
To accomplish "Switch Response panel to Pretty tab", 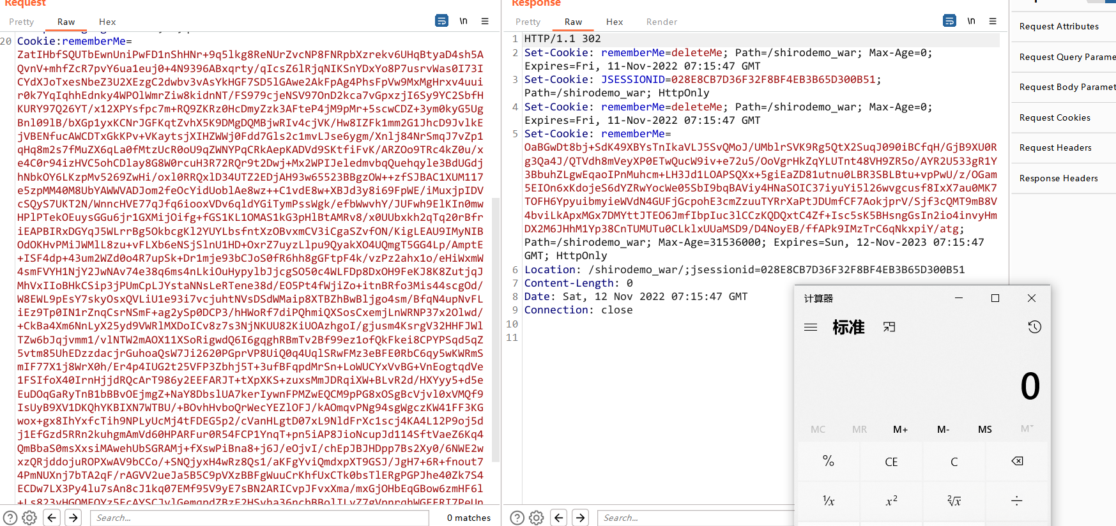I will tap(528, 22).
